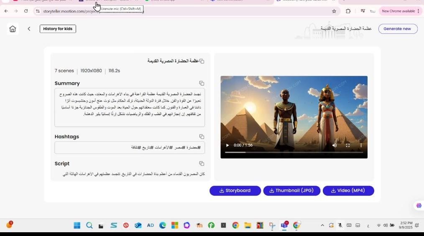Image resolution: width=424 pixels, height=236 pixels.
Task: Copy the Summary text
Action: click(x=202, y=84)
